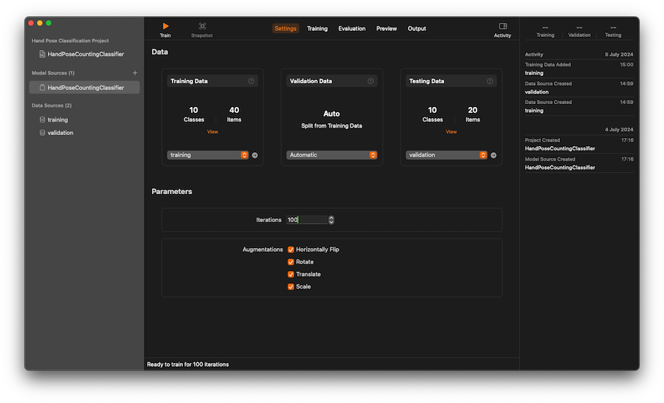Switch to the Training tab
This screenshot has height=403, width=664.
[x=317, y=28]
